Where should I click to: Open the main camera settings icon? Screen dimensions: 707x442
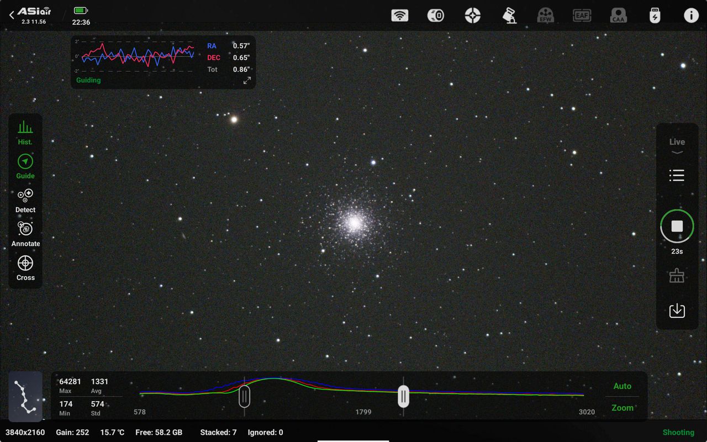[x=436, y=15]
